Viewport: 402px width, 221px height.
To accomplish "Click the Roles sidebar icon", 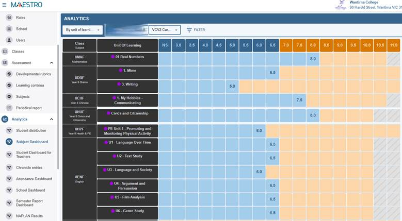I will point(9,18).
